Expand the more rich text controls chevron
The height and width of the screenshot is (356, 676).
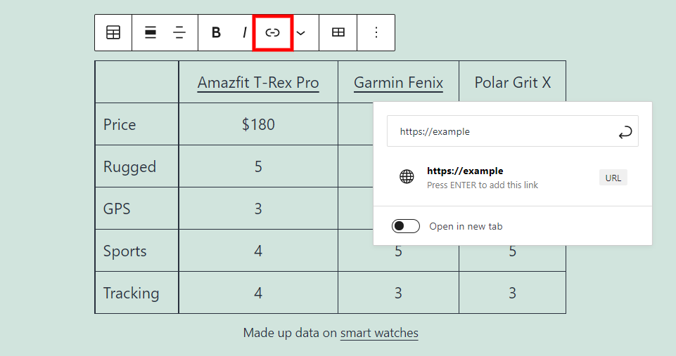click(x=301, y=32)
